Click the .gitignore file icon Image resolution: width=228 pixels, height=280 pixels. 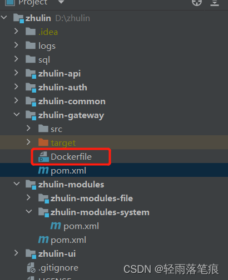(31, 268)
